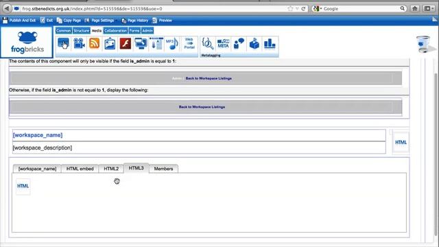Select the META tag brick
439x247 pixels.
click(x=223, y=44)
